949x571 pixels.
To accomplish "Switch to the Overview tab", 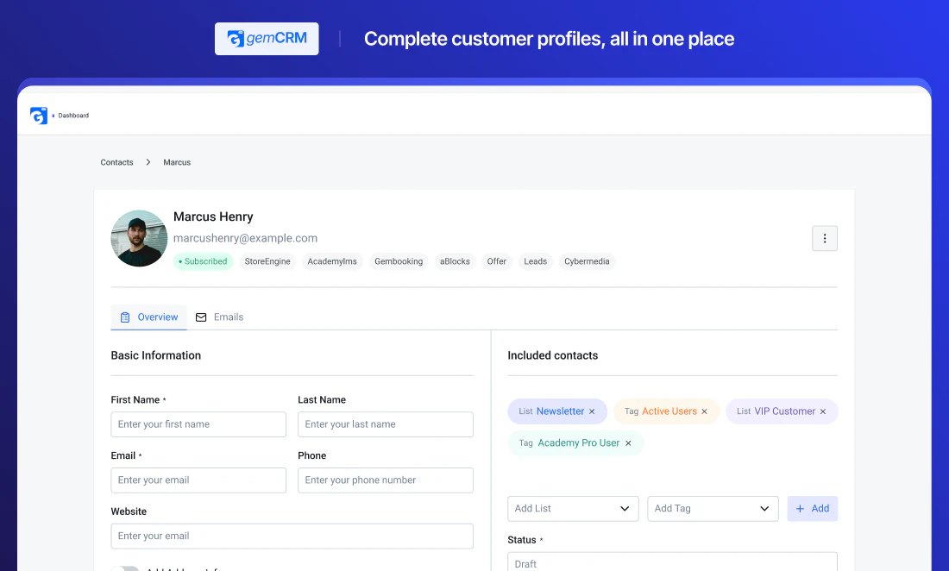I will [149, 317].
